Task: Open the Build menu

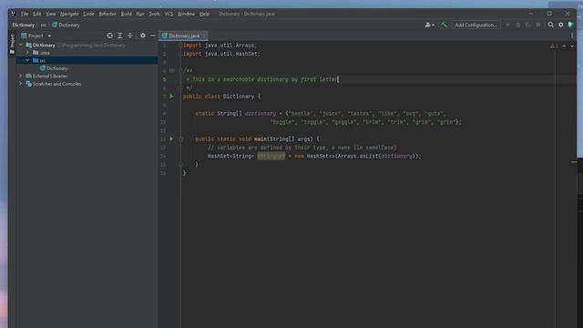Action: [126, 14]
